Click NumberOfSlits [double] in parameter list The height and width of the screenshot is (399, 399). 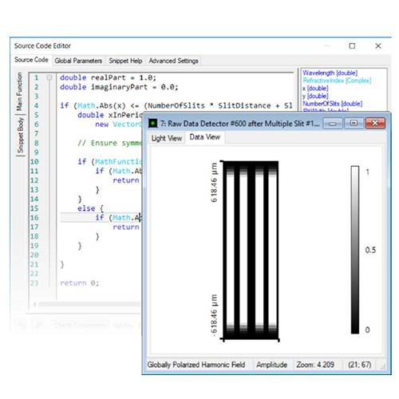(333, 104)
